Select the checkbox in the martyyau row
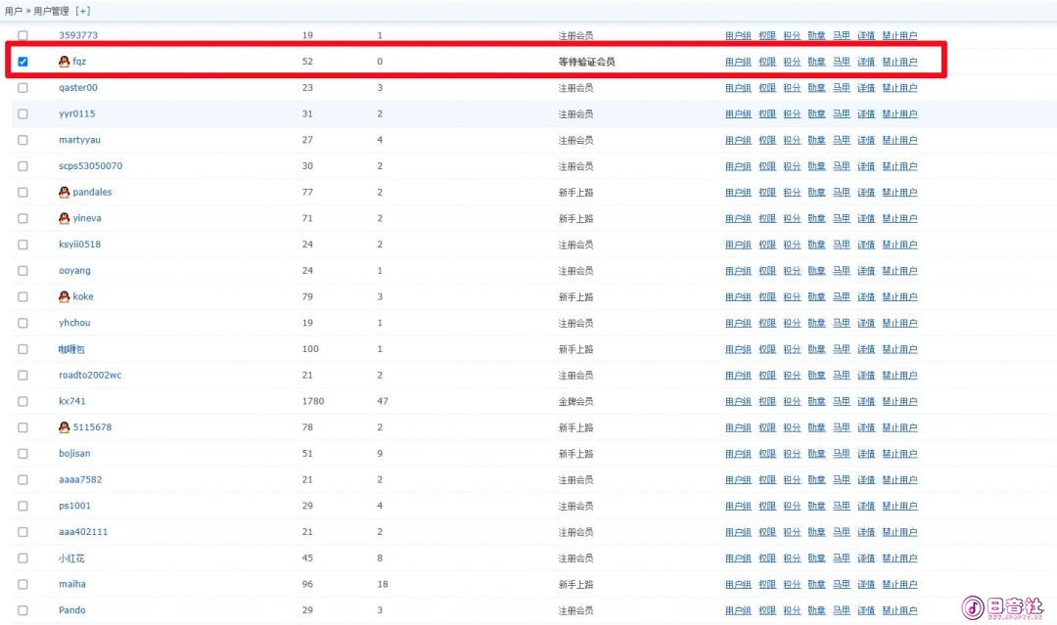Image resolution: width=1057 pixels, height=625 pixels. click(23, 140)
